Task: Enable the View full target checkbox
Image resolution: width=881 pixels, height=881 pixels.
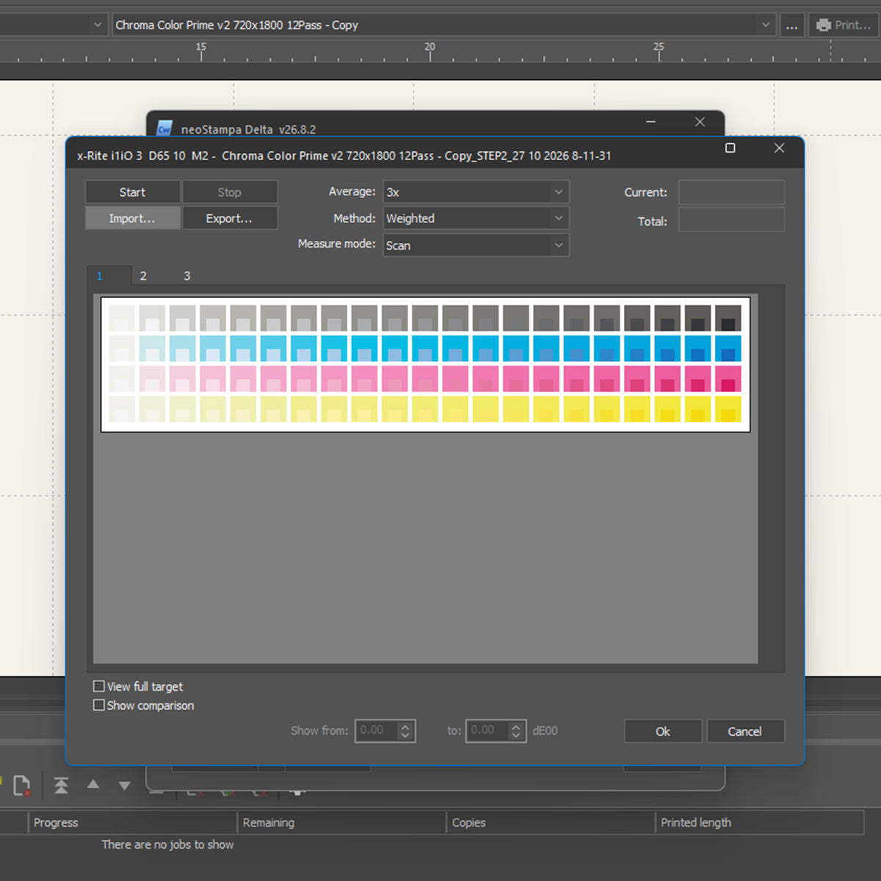Action: [99, 686]
